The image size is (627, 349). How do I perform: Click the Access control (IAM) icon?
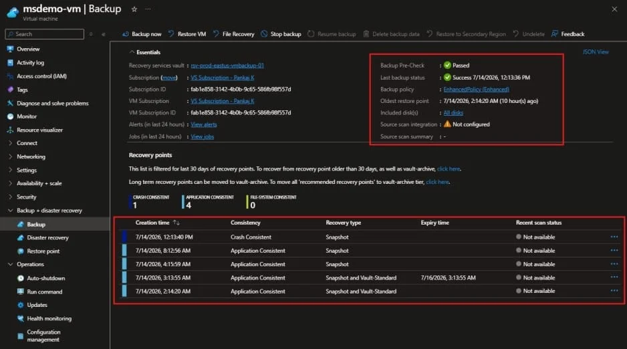(x=11, y=76)
